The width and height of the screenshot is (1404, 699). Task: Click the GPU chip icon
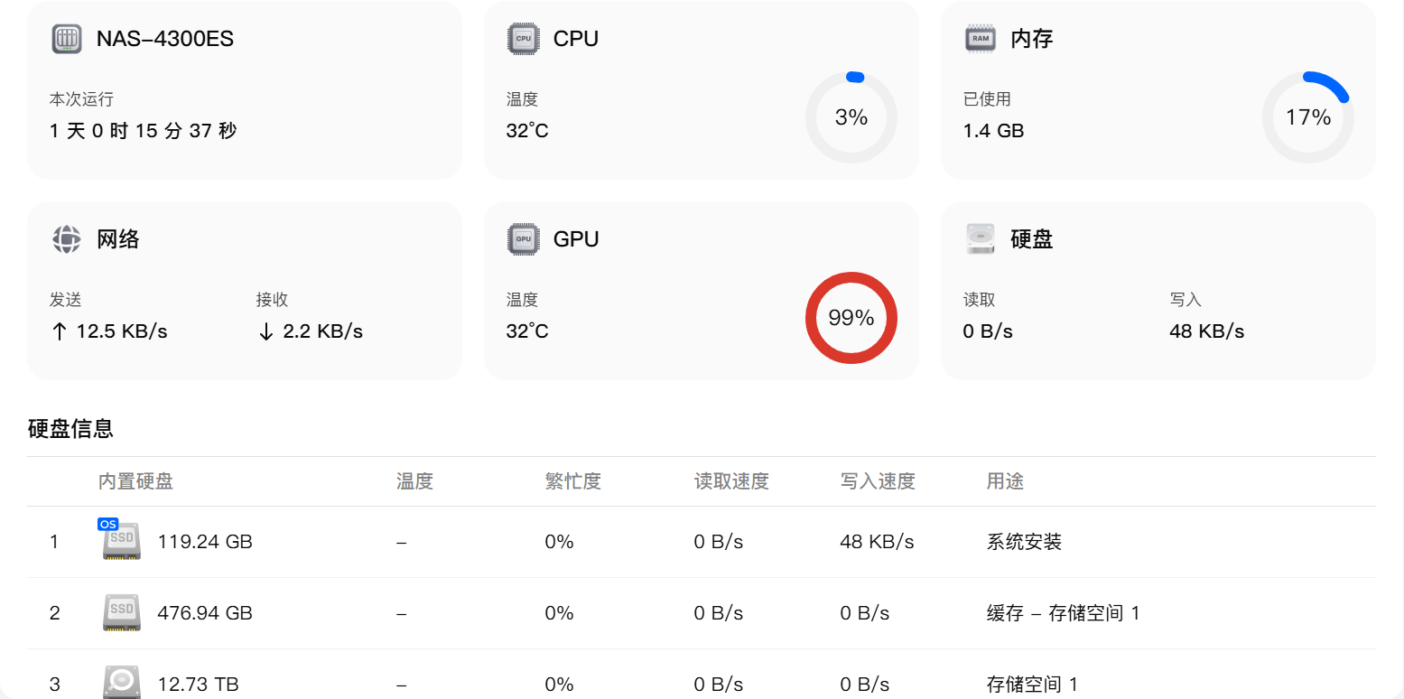click(x=523, y=239)
